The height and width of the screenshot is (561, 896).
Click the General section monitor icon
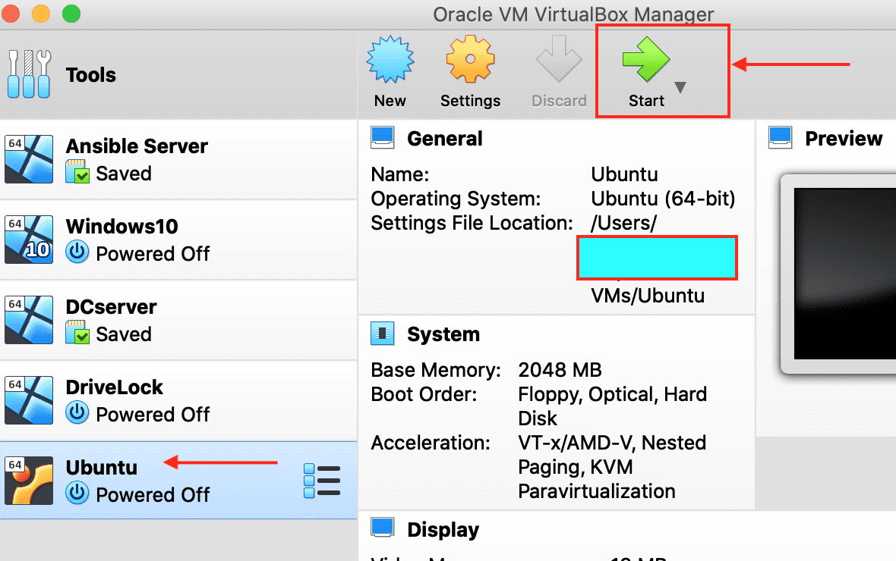point(382,138)
